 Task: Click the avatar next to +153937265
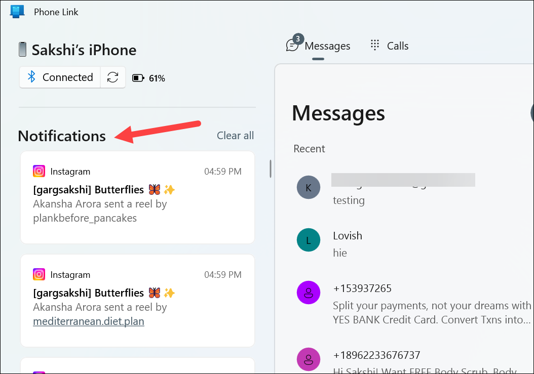click(309, 293)
